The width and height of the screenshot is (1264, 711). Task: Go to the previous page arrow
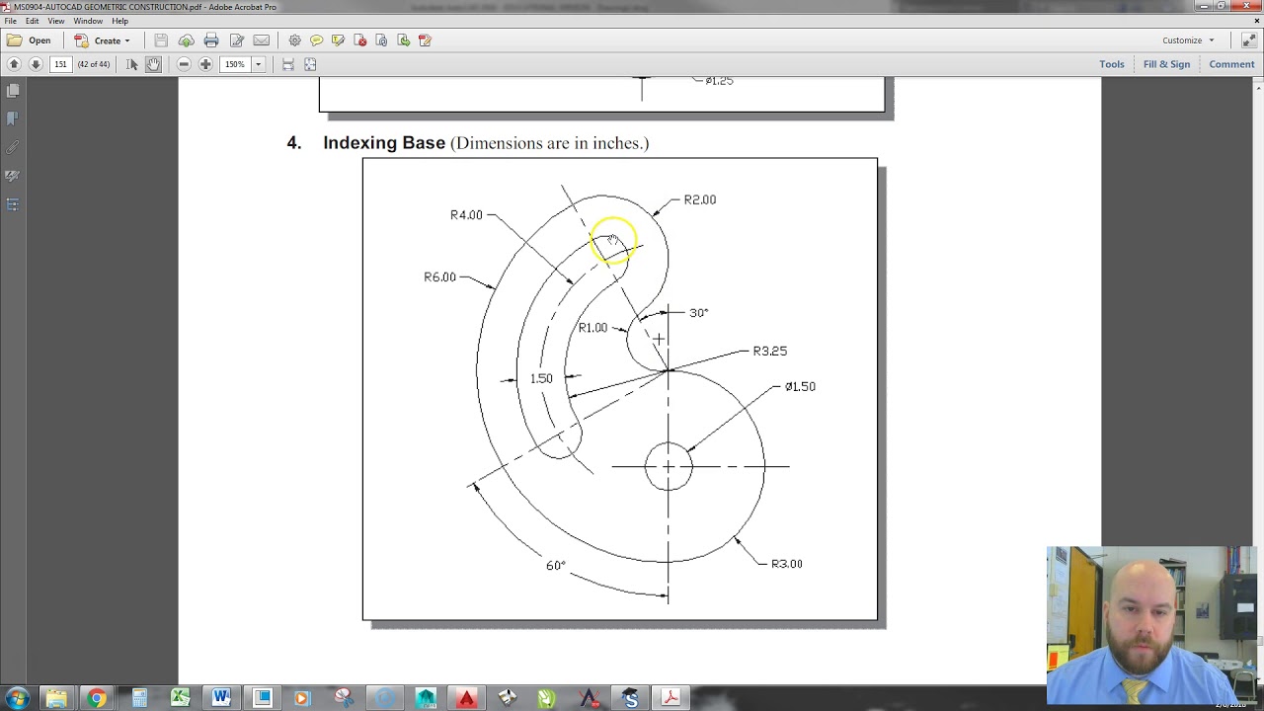tap(14, 64)
